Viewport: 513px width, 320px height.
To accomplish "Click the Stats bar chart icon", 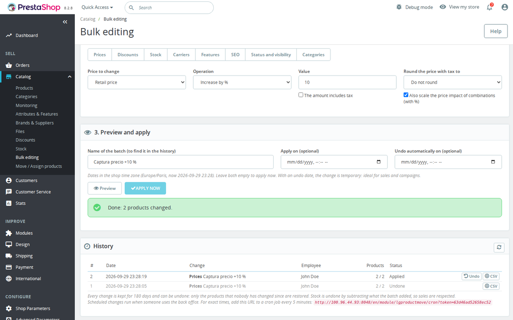I will coord(9,203).
